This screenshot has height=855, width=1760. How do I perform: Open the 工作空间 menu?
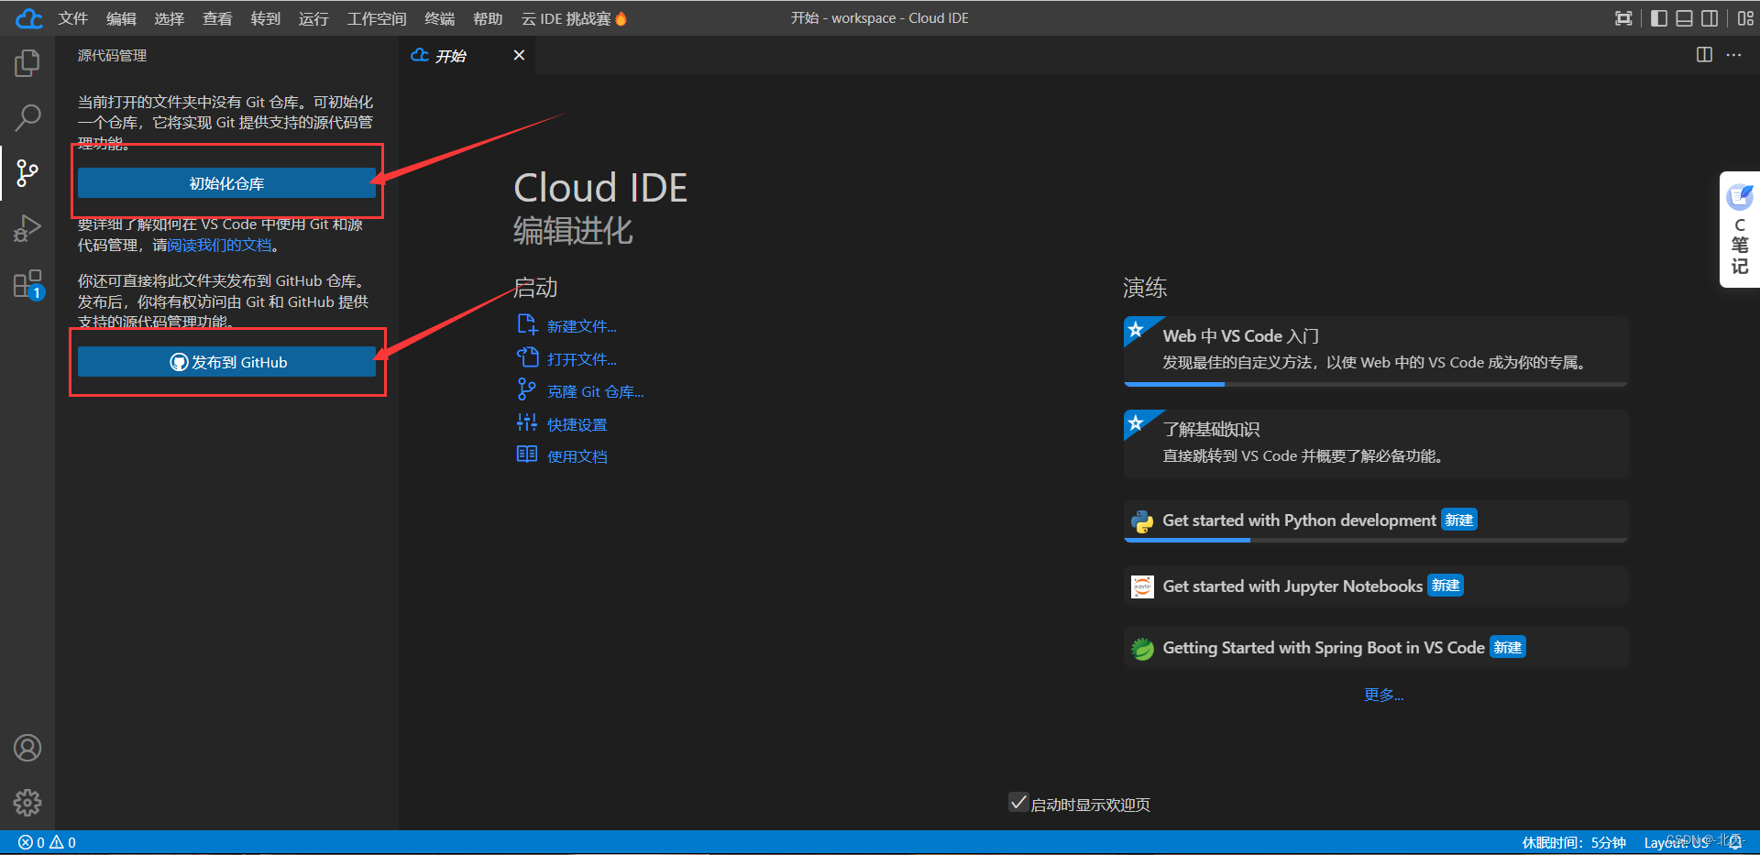(376, 18)
